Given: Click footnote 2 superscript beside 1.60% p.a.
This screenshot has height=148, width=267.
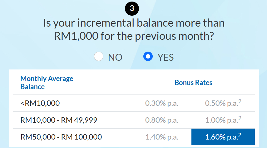Looking at the screenshot, I should coord(240,135).
